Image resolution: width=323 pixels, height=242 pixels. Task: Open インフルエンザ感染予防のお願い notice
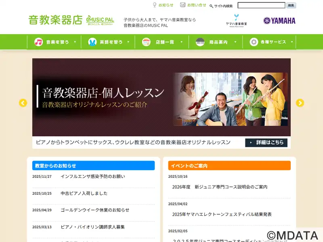(x=93, y=177)
